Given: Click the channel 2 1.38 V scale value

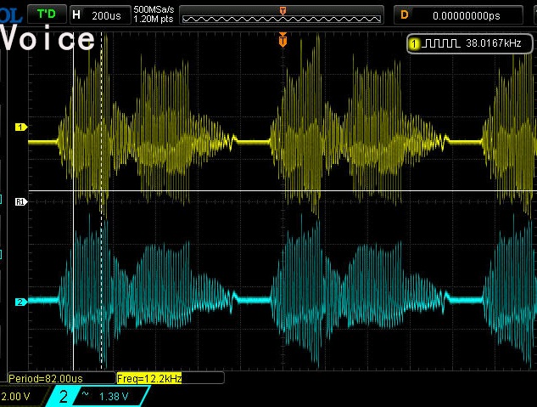Looking at the screenshot, I should pyautogui.click(x=114, y=396).
